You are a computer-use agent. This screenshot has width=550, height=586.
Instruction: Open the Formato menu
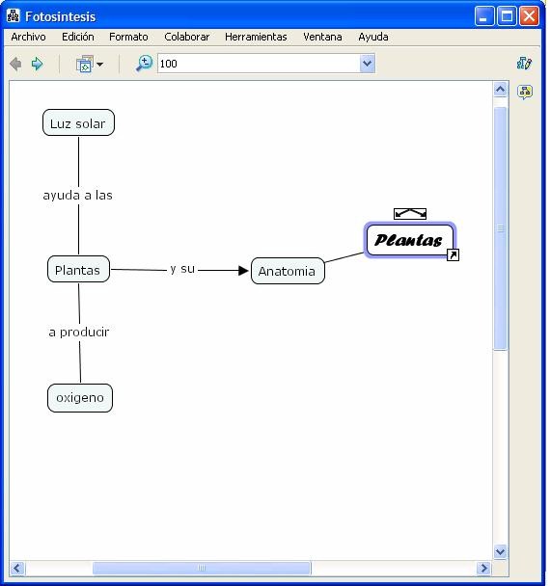point(128,37)
